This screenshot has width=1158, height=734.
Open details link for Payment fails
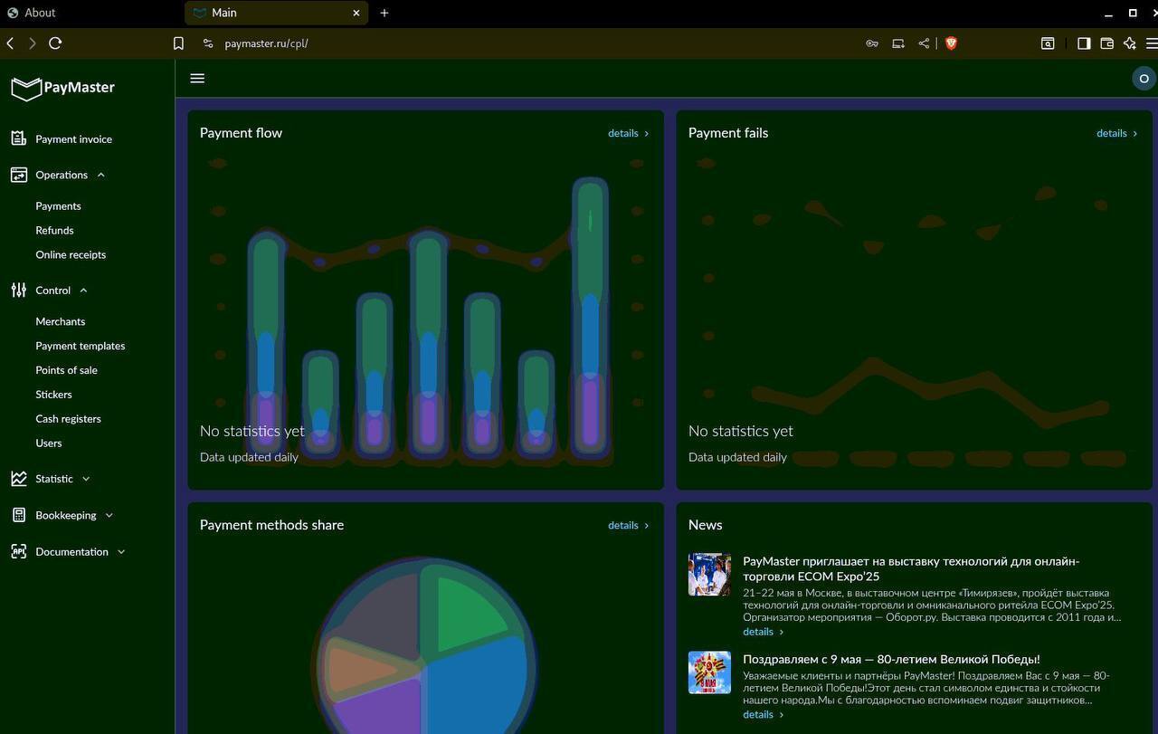tap(1116, 133)
